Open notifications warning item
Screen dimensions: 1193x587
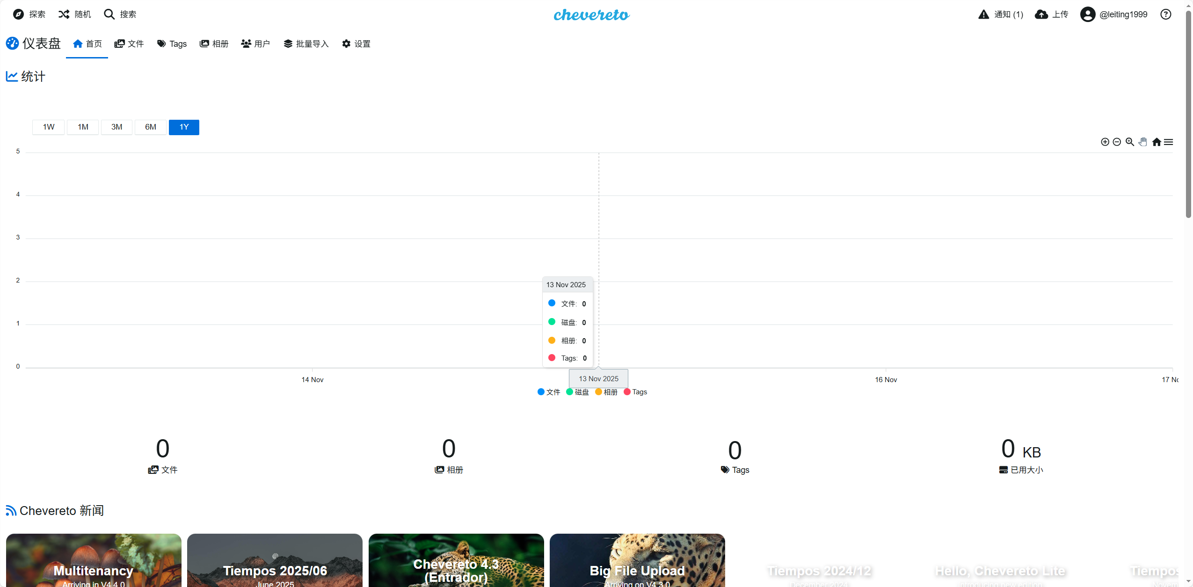[1001, 14]
